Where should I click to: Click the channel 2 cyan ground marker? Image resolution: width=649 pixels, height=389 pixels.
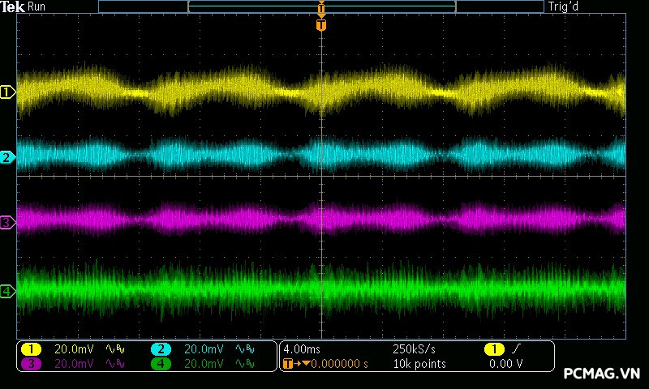(x=7, y=157)
